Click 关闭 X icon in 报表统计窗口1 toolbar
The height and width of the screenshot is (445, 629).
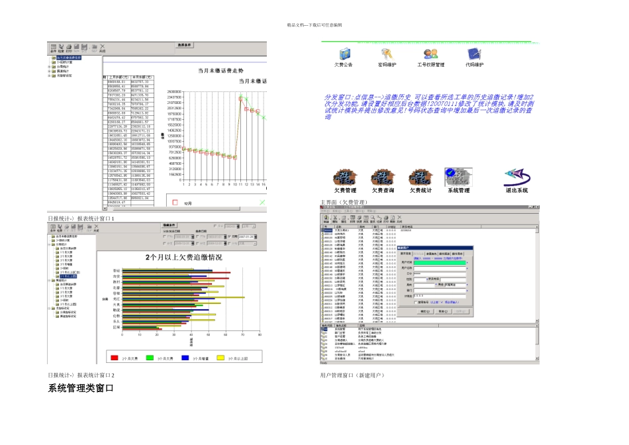coord(102,48)
